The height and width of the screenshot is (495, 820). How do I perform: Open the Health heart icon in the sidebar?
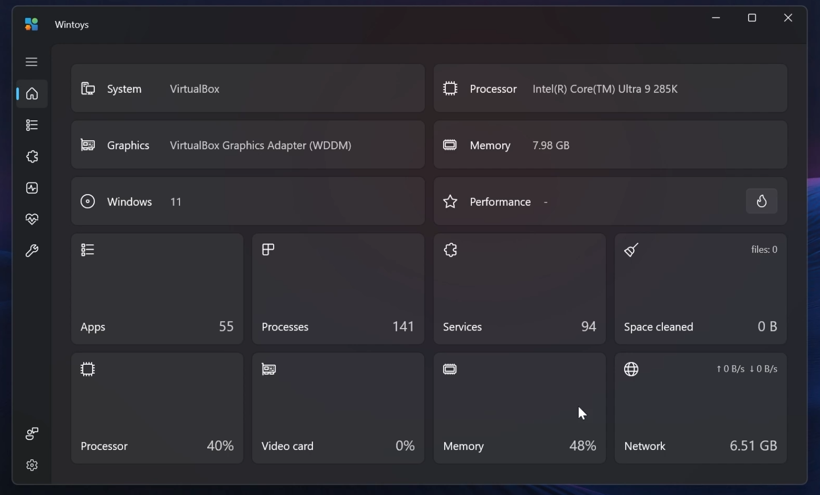[31, 219]
